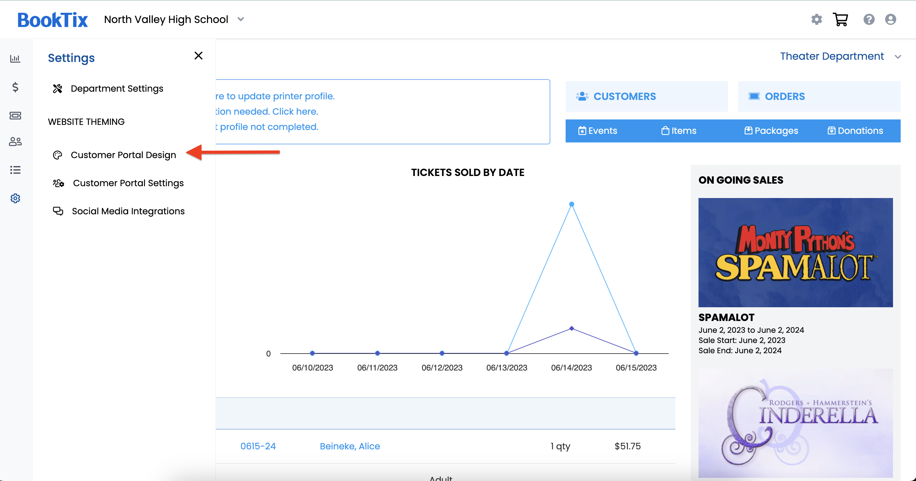Screen dimensions: 916x481
Task: Open Department Settings
Action: tap(117, 88)
